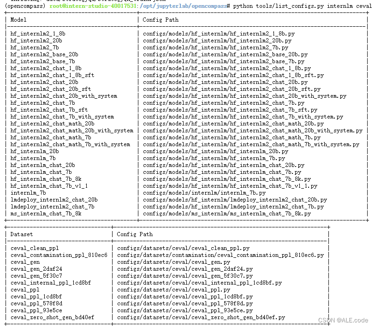Click the Model column header
Viewport: 375px width, 327px height.
(x=18, y=20)
